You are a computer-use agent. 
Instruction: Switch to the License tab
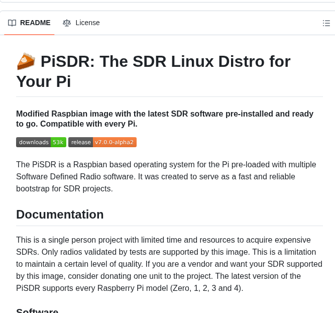click(x=81, y=23)
